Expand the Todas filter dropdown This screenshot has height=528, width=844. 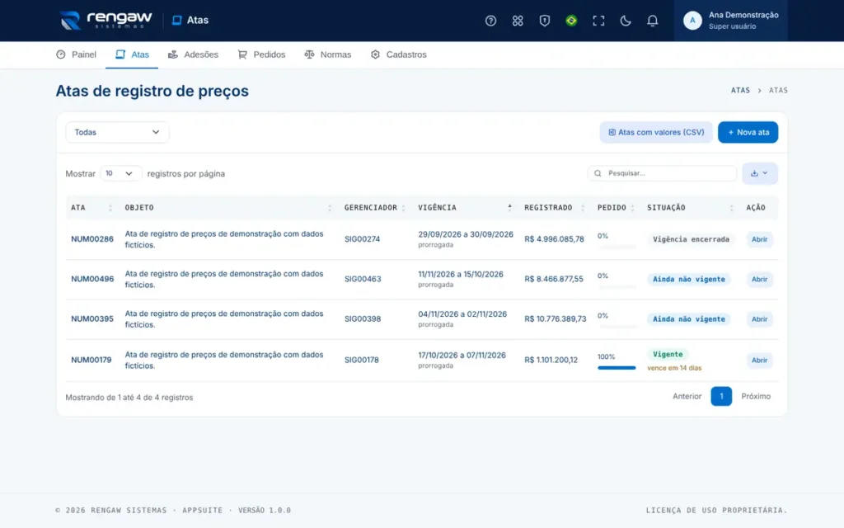tap(117, 132)
